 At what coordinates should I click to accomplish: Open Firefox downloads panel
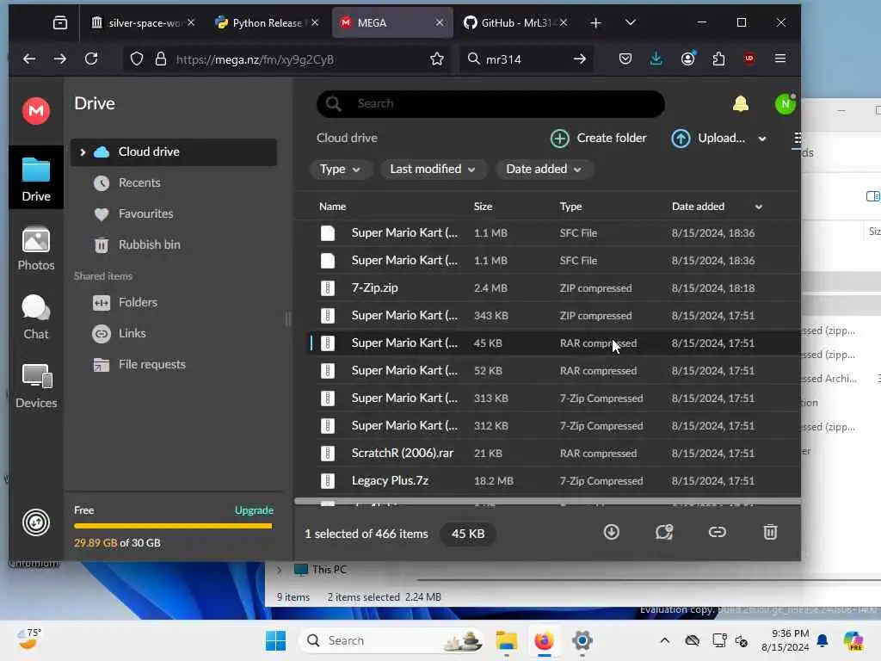(x=656, y=59)
